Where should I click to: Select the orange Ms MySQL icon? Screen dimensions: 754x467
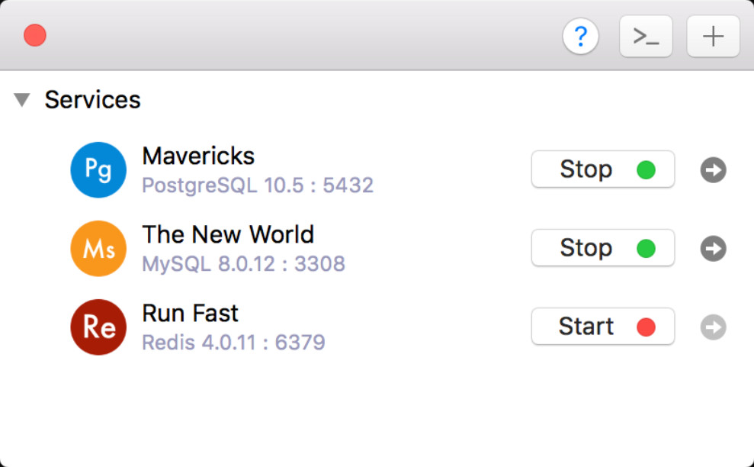click(x=98, y=249)
